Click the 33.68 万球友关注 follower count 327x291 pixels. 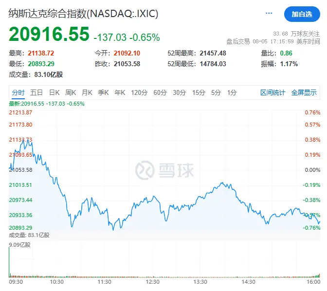tap(296, 34)
